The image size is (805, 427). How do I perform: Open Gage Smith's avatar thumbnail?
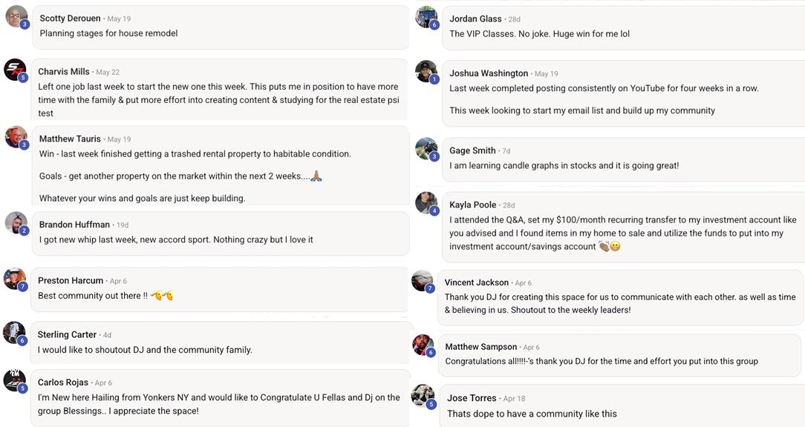[426, 149]
